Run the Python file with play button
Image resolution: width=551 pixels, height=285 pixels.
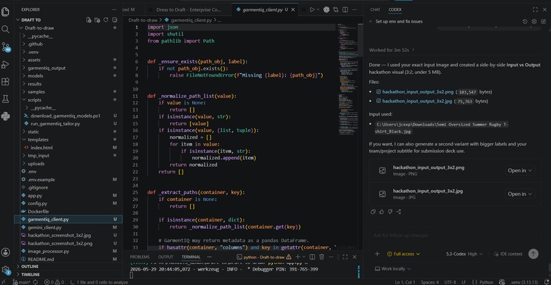312,10
